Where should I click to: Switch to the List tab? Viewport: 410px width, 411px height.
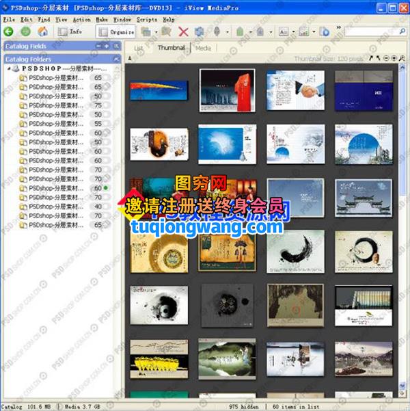click(138, 49)
